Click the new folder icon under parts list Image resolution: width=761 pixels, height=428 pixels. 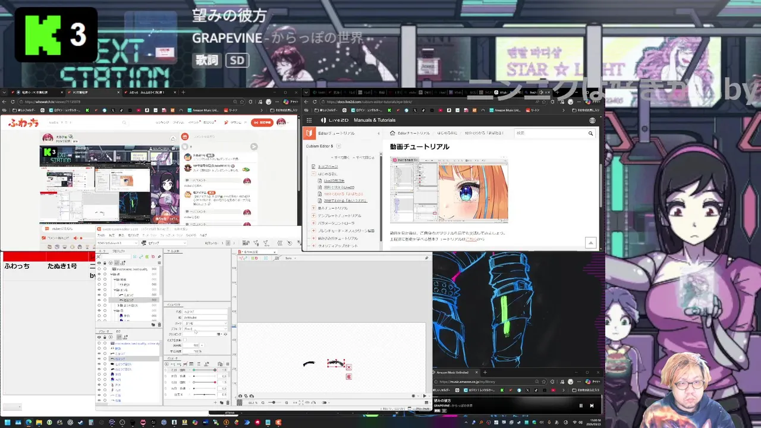pos(153,325)
